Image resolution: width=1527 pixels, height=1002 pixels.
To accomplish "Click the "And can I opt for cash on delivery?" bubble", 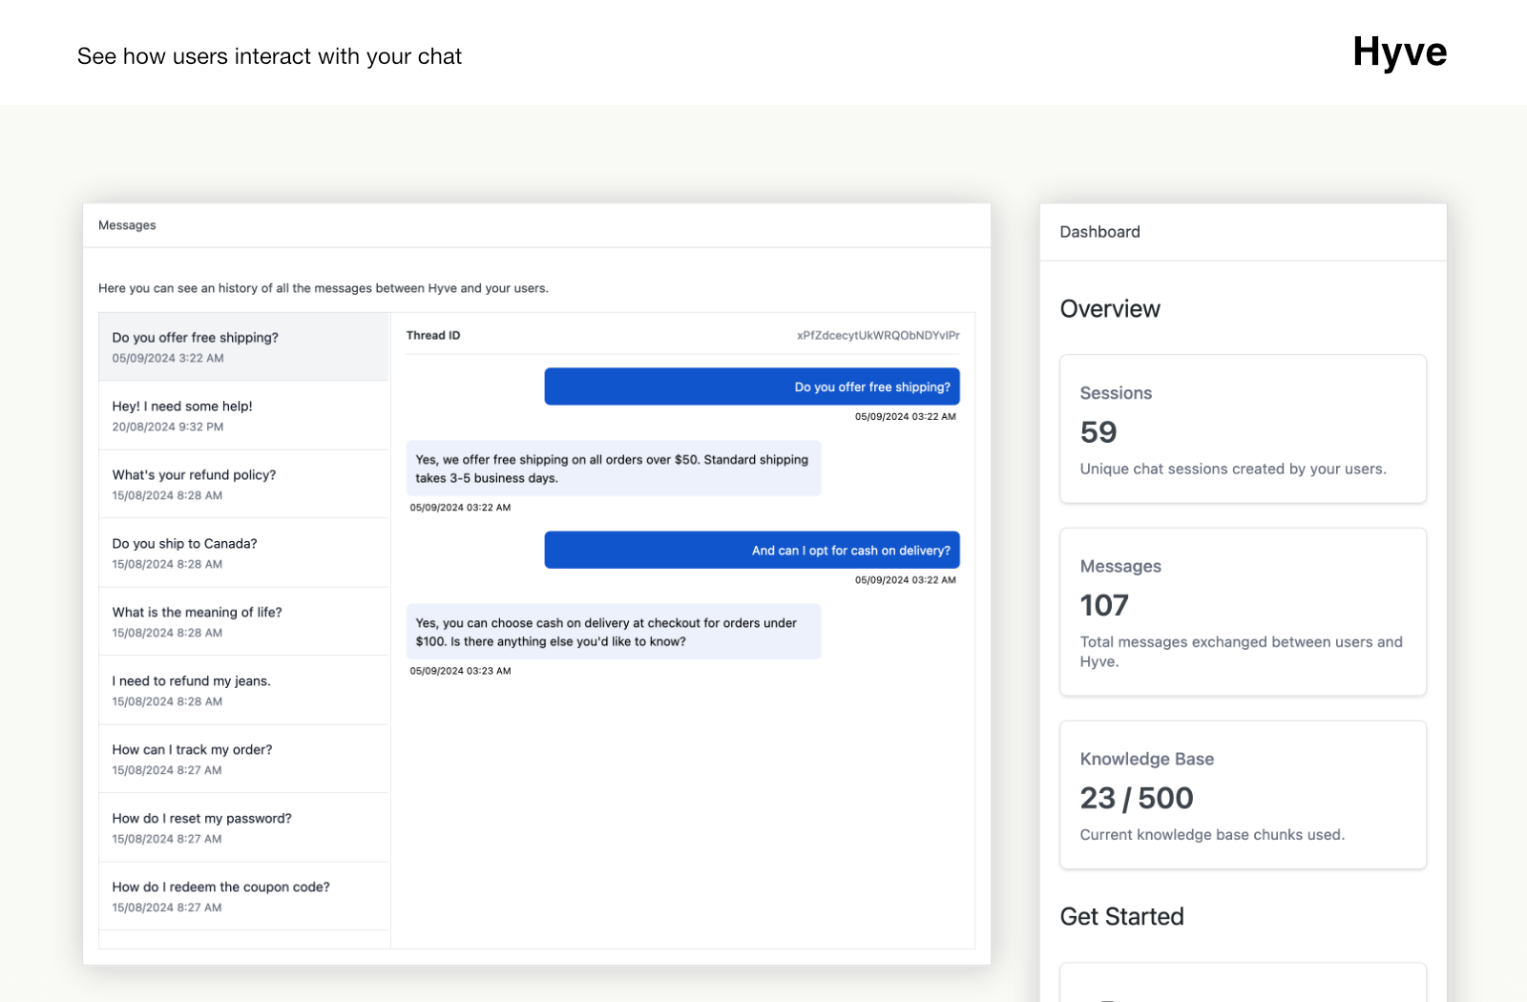I will click(x=752, y=550).
